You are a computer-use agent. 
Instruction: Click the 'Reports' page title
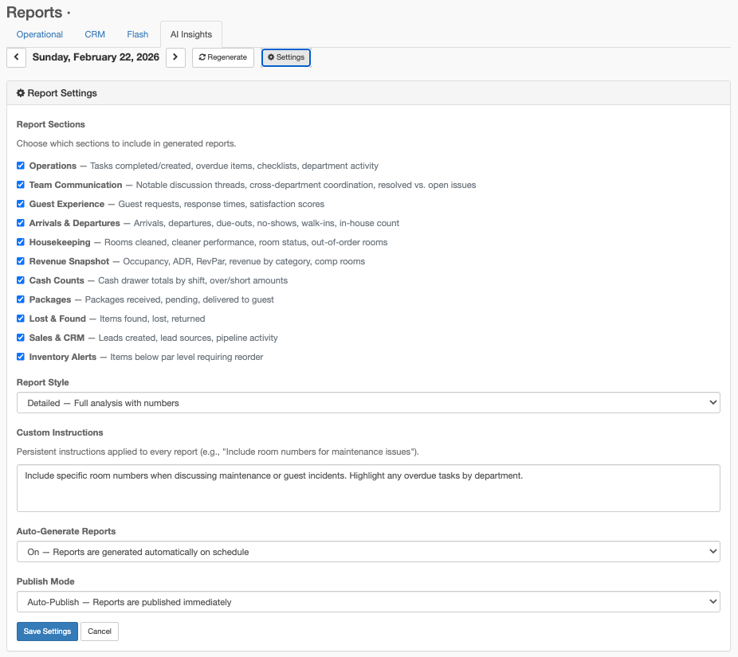34,12
